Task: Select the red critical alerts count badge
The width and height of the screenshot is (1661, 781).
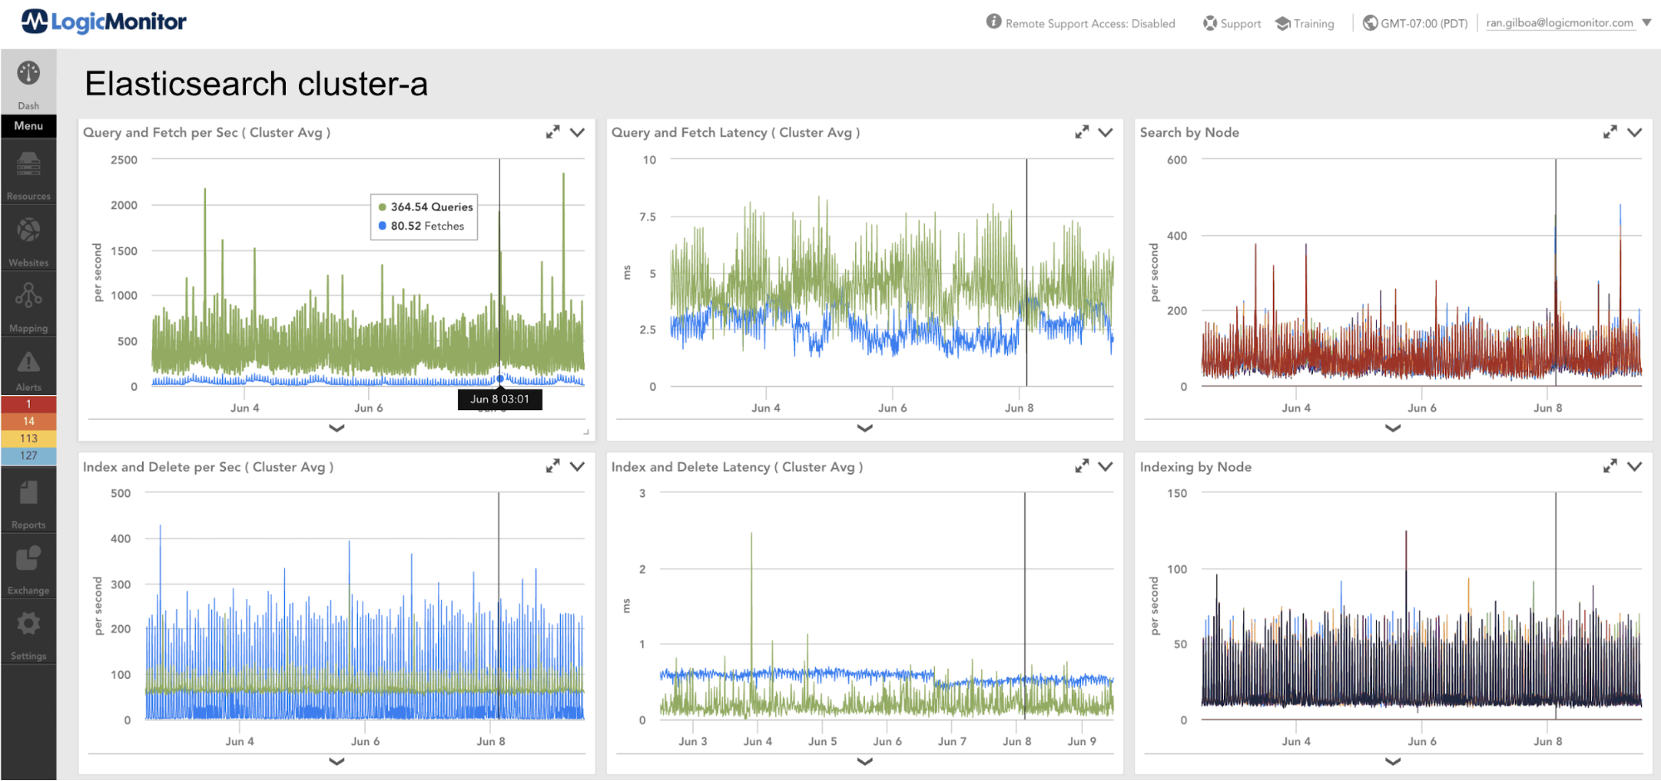Action: (x=28, y=404)
